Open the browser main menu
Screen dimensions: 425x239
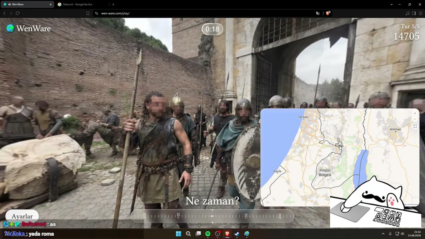(420, 13)
